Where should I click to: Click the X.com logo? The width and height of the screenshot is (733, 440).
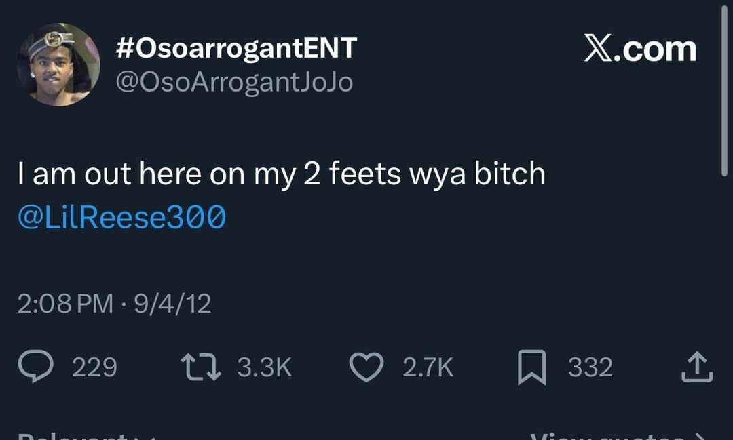[640, 50]
